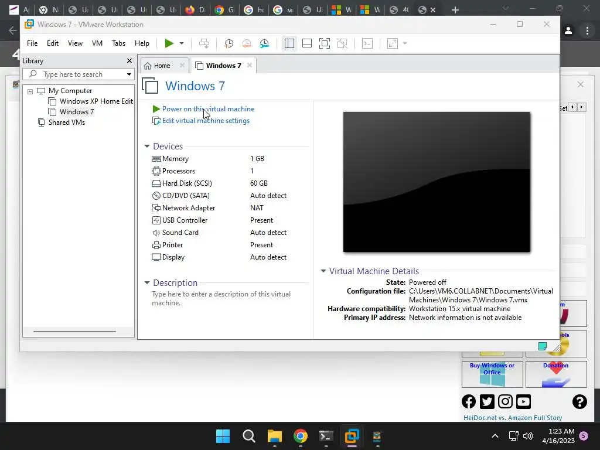Click the Memory device icon
This screenshot has width=600, height=450.
pos(156,159)
